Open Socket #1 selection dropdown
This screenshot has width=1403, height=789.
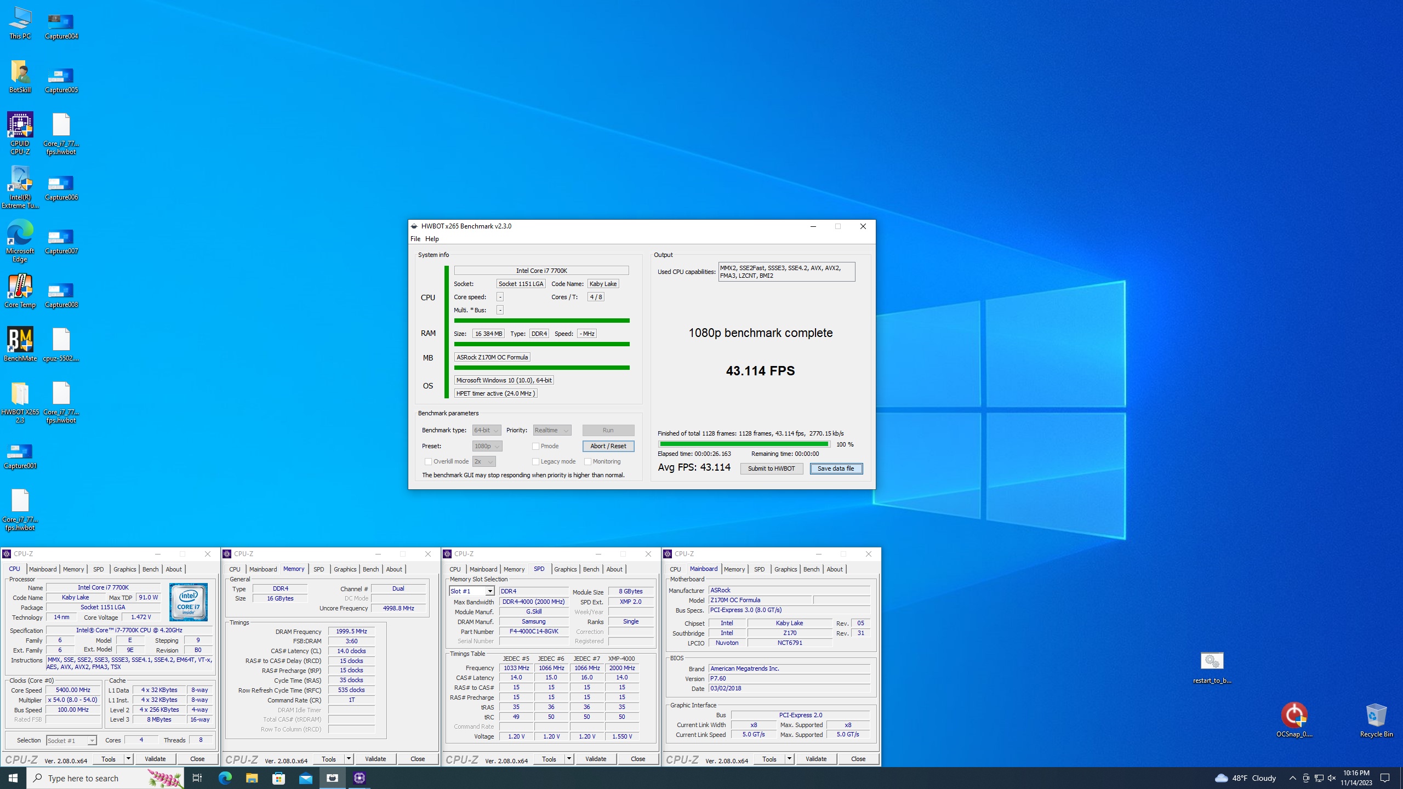pos(71,740)
